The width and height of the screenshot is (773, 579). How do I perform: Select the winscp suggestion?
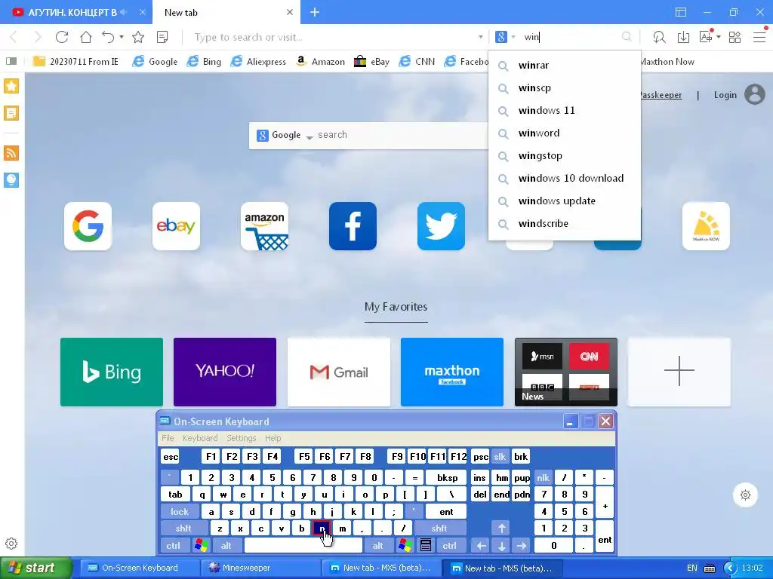(565, 87)
